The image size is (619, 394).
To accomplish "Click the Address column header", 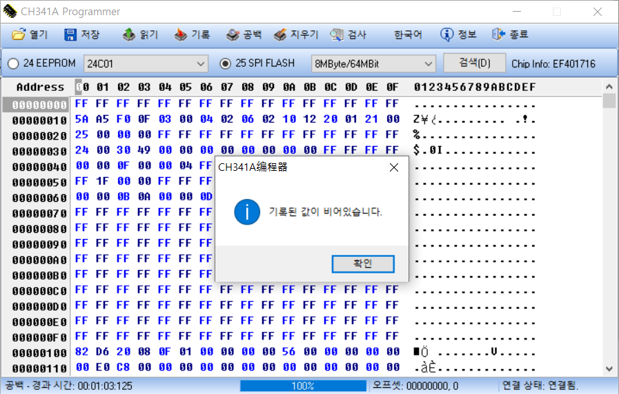I will click(x=40, y=87).
